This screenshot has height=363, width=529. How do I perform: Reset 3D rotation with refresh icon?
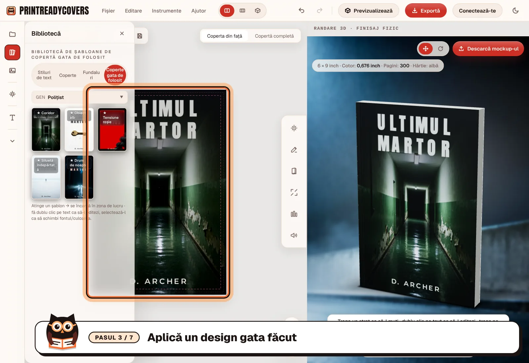pyautogui.click(x=441, y=49)
